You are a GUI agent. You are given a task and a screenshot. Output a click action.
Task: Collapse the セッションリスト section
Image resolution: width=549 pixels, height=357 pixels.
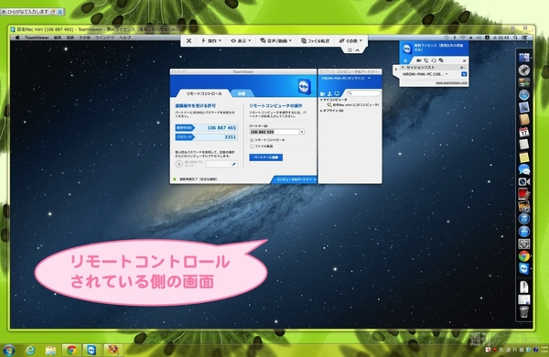coord(403,67)
